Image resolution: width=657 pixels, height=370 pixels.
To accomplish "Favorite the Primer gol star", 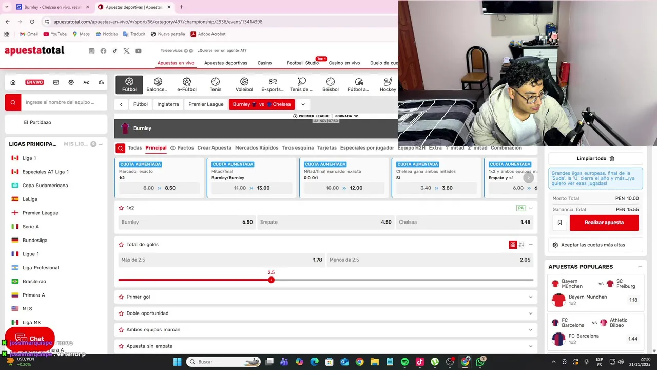I will pyautogui.click(x=121, y=297).
